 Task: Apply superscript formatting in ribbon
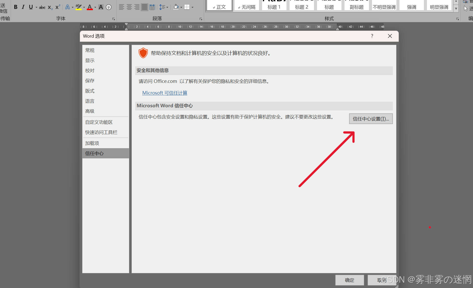tap(58, 7)
